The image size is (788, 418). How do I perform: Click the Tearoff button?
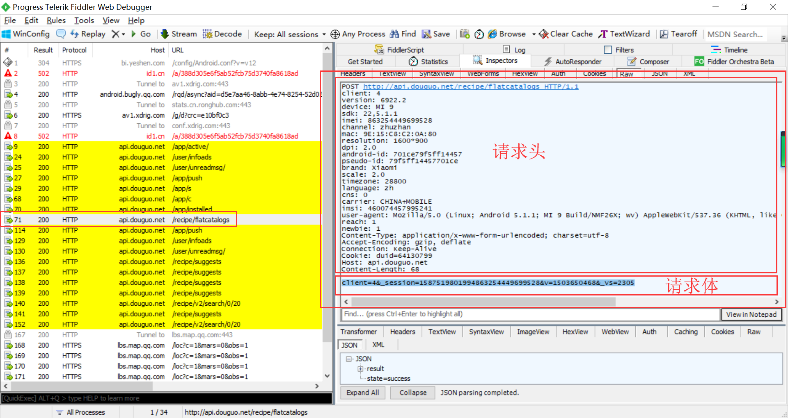(x=678, y=34)
